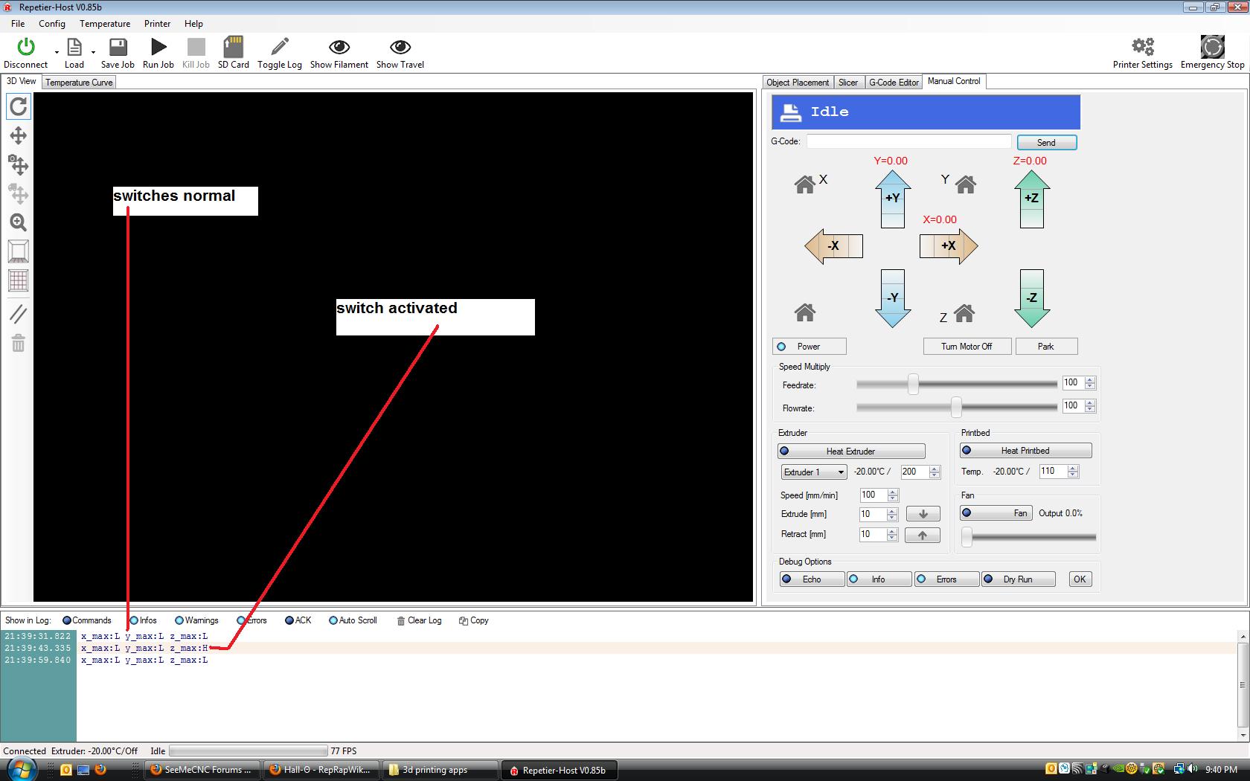Open the Temperature menu

pos(105,24)
